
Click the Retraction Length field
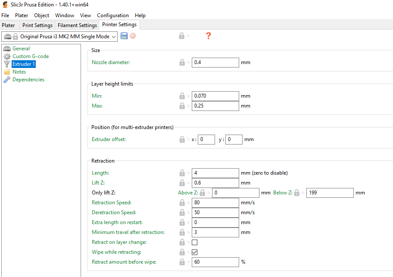[215, 173]
